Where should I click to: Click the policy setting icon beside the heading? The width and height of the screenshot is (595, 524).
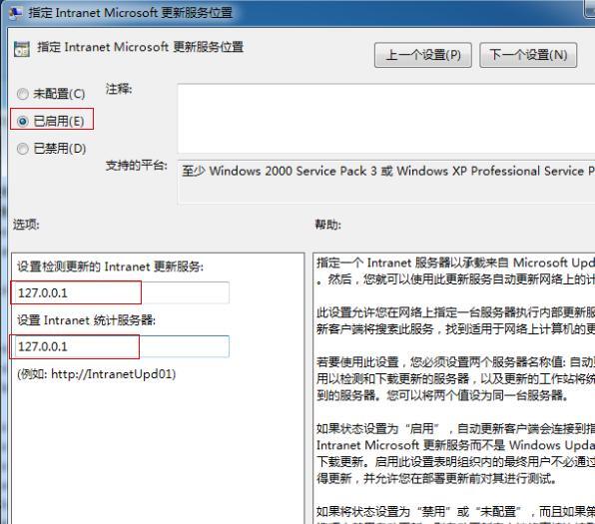22,49
